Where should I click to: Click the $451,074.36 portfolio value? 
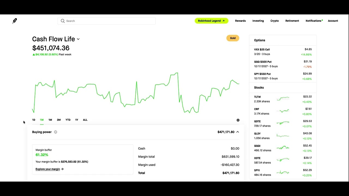point(51,48)
